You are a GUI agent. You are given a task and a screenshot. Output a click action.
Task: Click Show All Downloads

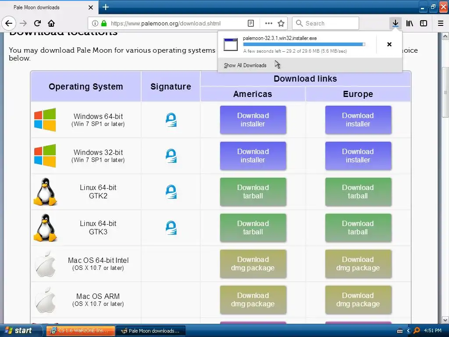point(245,65)
